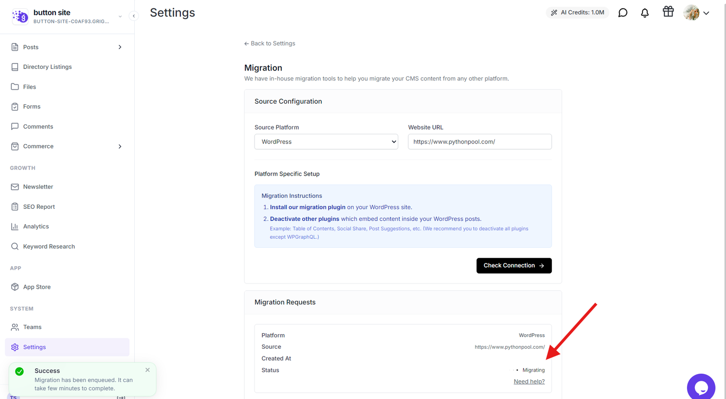The width and height of the screenshot is (726, 399).
Task: Click the Check Connection button
Action: (x=514, y=265)
